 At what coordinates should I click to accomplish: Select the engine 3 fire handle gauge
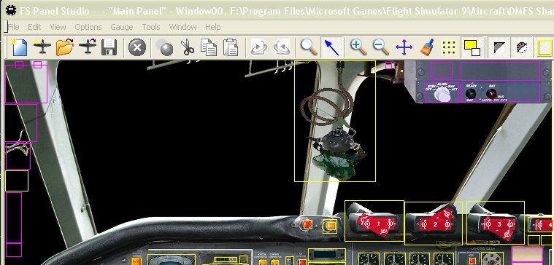click(x=496, y=223)
